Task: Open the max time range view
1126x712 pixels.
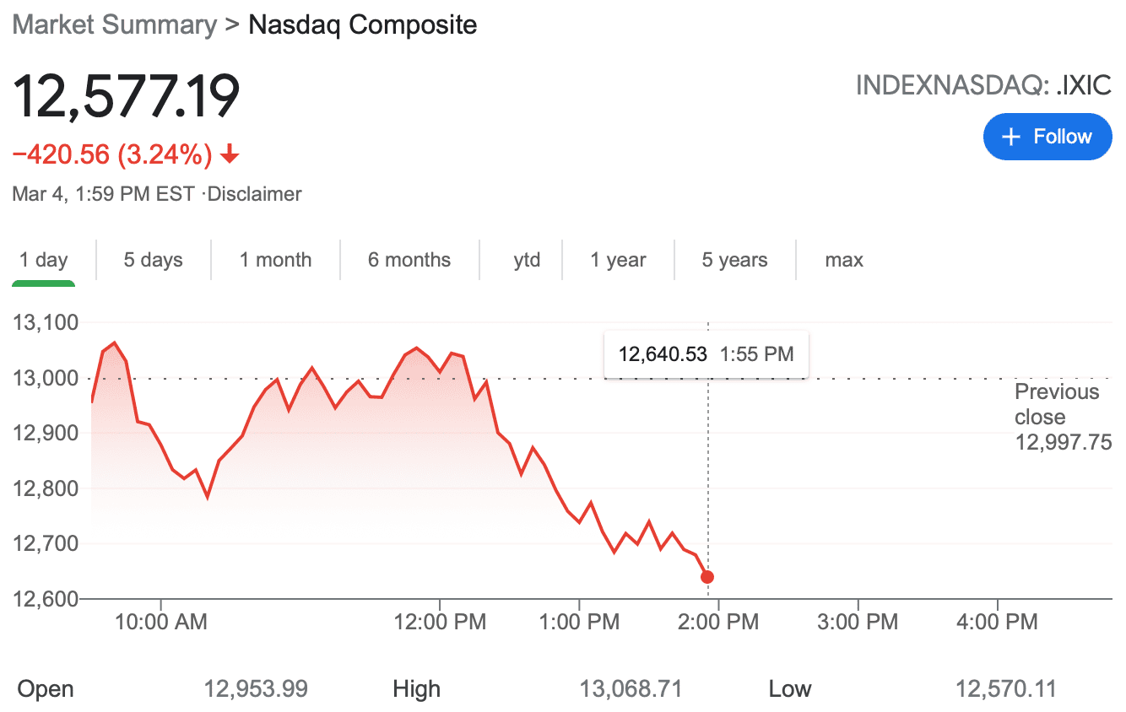Action: pyautogui.click(x=843, y=260)
